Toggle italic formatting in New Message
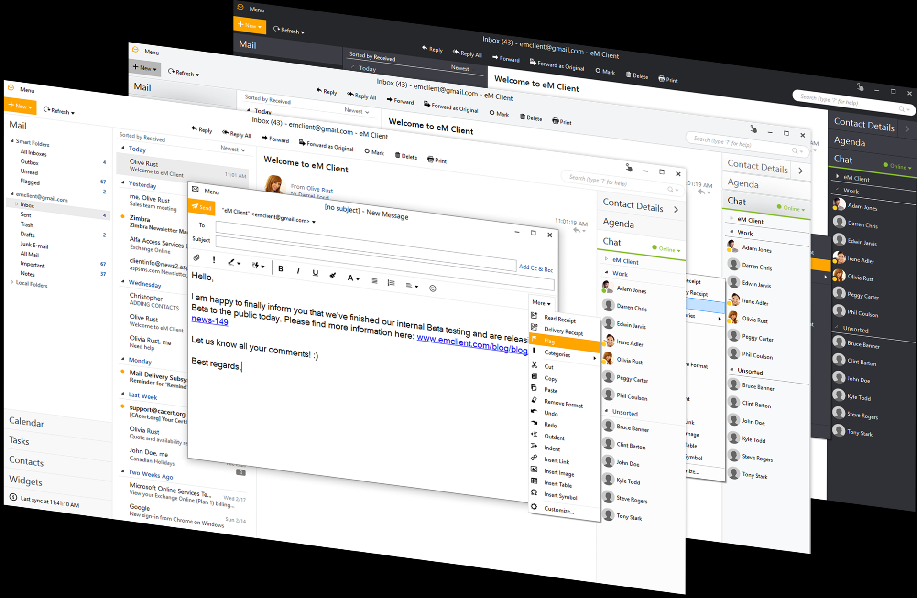Image resolution: width=917 pixels, height=598 pixels. pos(298,271)
